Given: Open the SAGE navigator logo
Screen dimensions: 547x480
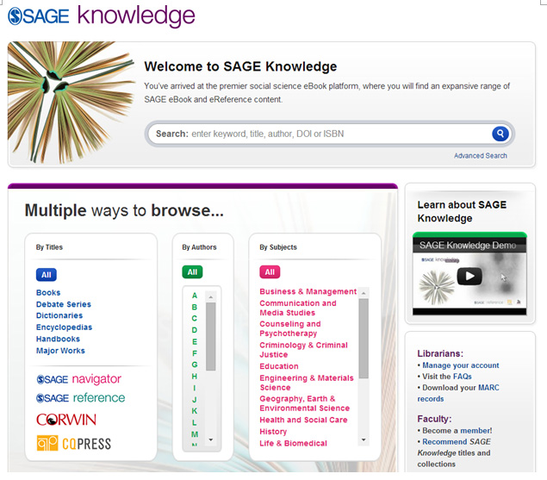Looking at the screenshot, I should 79,379.
